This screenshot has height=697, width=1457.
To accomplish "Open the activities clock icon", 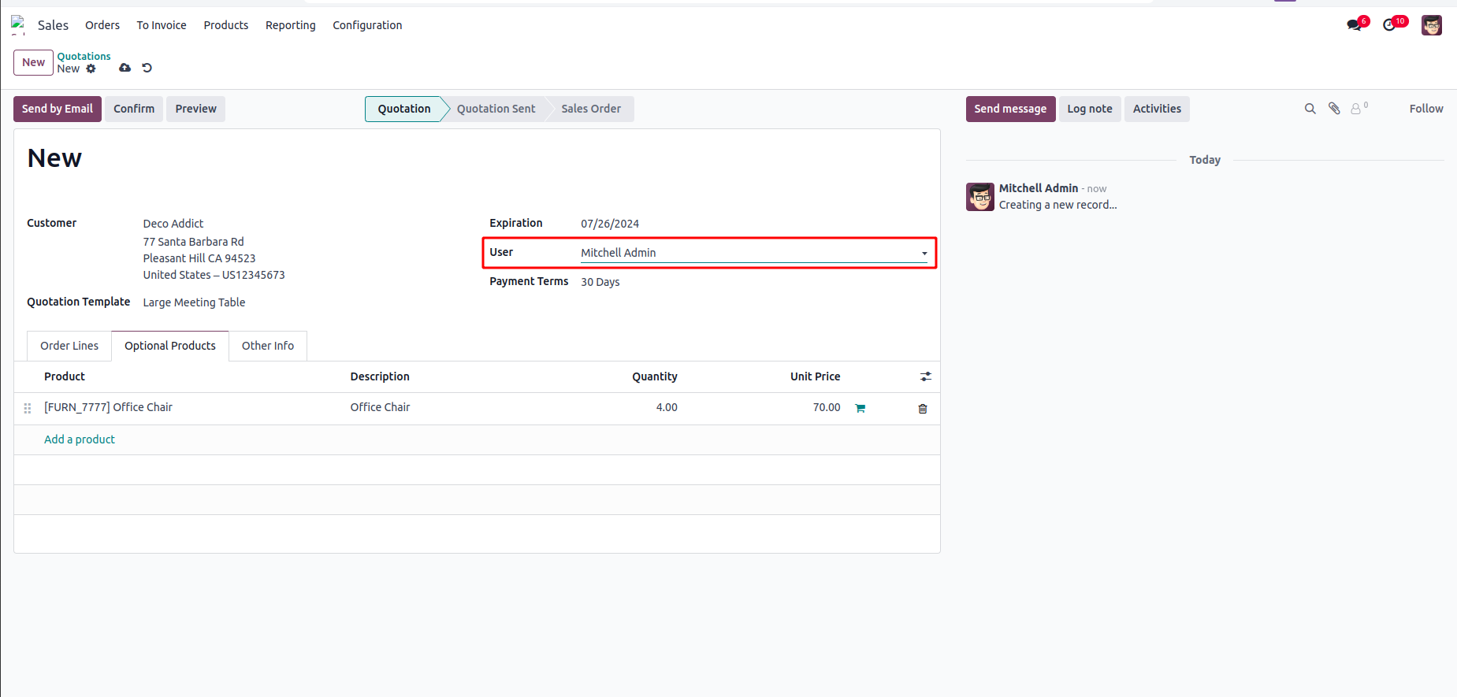I will pyautogui.click(x=1390, y=25).
